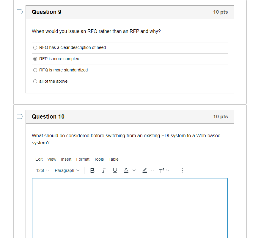261x238 pixels.
Task: Flag Question 9 with the bookmark icon
Action: pos(19,12)
